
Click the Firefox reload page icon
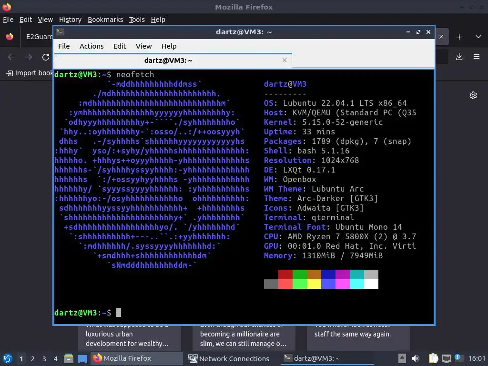tap(46, 57)
